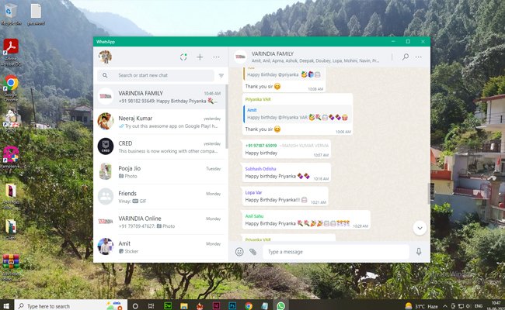Open Adobe Acrobat from the desktop
505x310 pixels.
click(x=12, y=49)
